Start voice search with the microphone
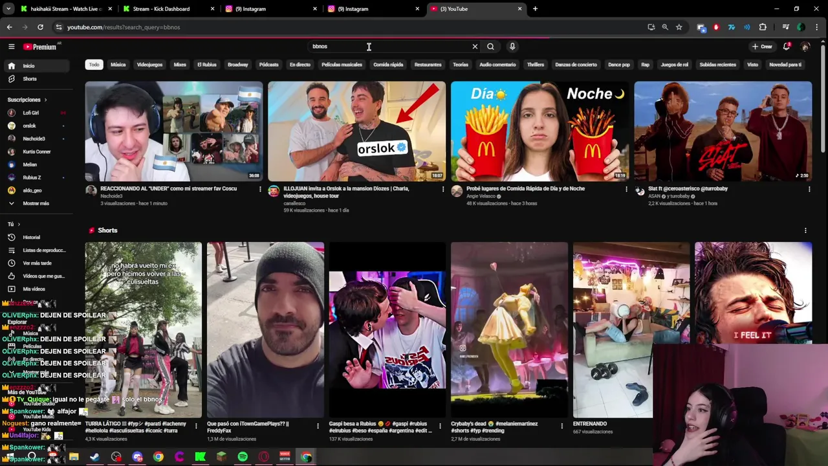Screen dimensions: 828x466 click(x=512, y=47)
